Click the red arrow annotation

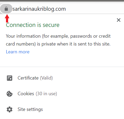click(x=7, y=18)
